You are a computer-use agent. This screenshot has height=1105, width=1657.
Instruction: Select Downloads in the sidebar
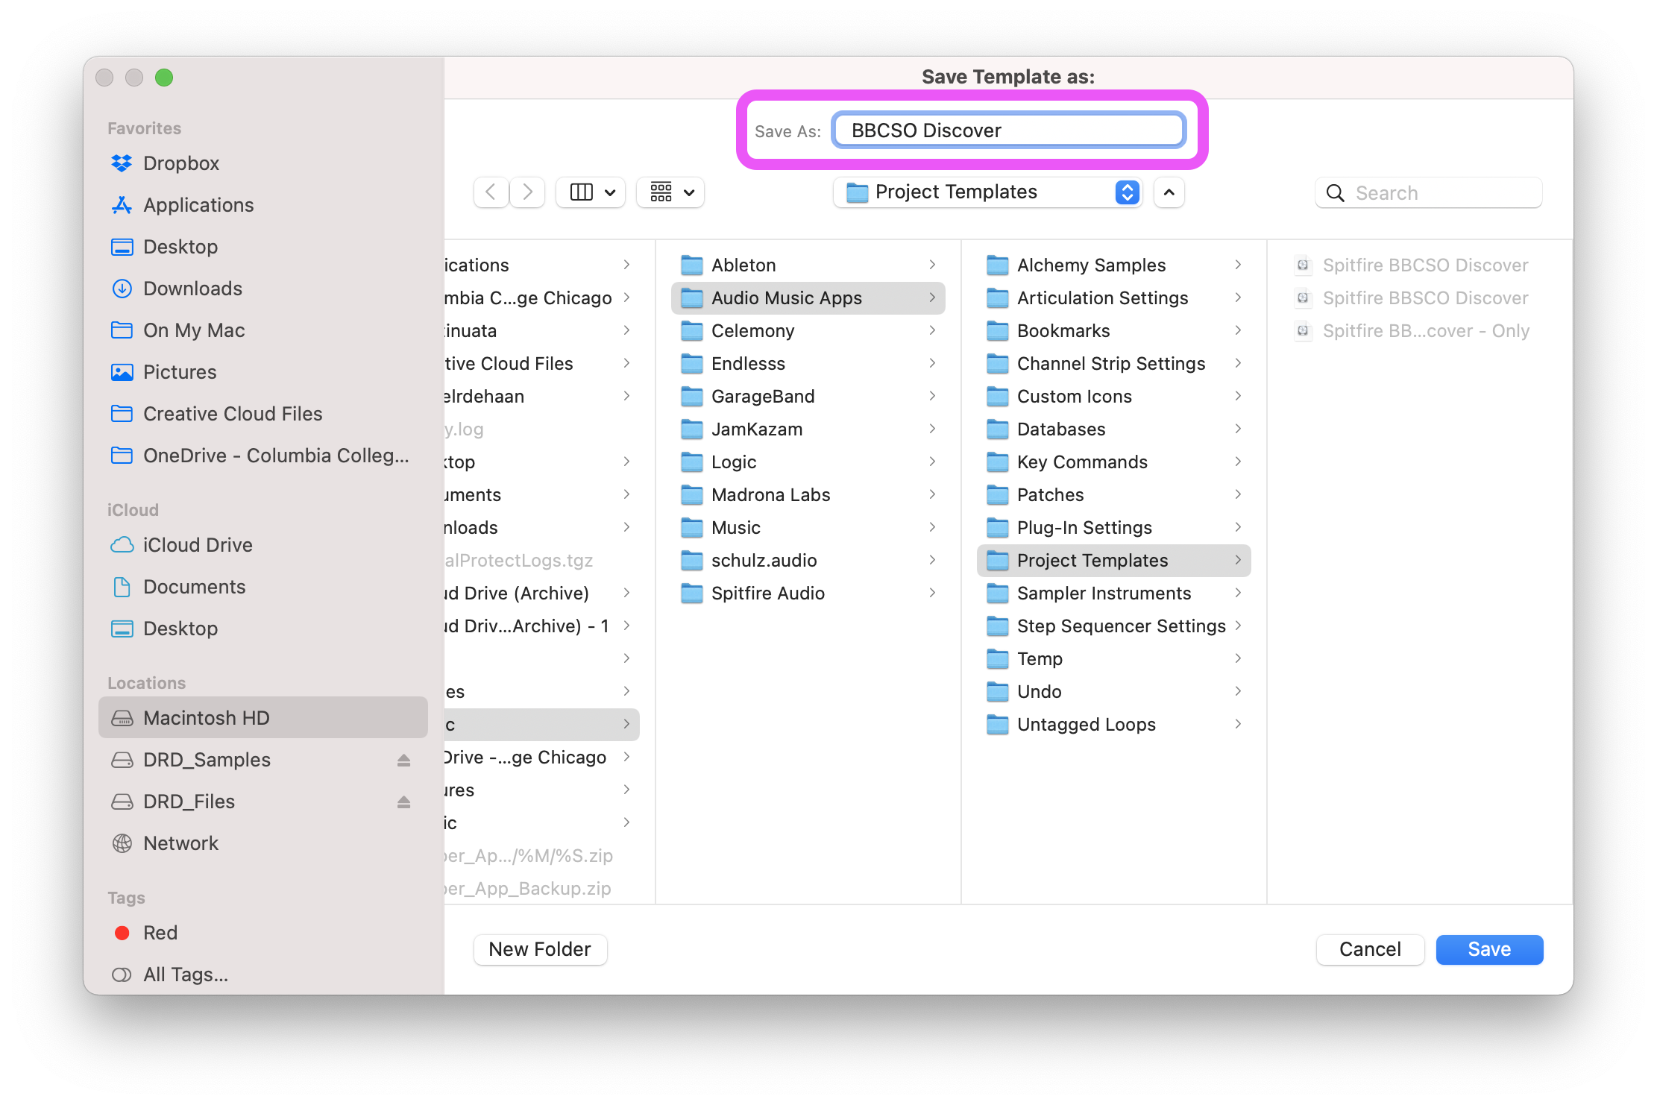pyautogui.click(x=192, y=289)
